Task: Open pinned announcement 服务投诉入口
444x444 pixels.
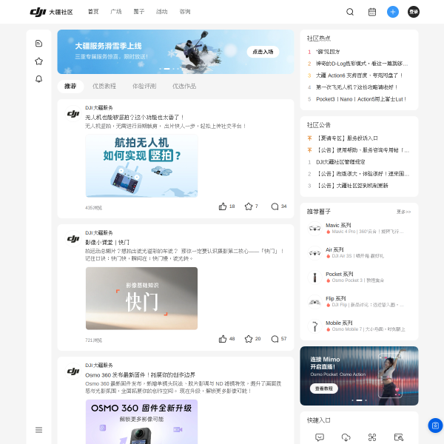Action: [x=347, y=138]
